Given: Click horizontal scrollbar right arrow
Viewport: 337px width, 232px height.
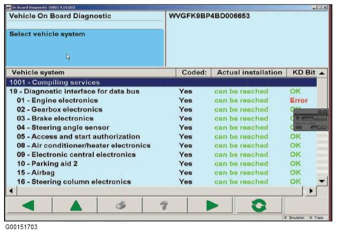Looking at the screenshot, I should [311, 191].
